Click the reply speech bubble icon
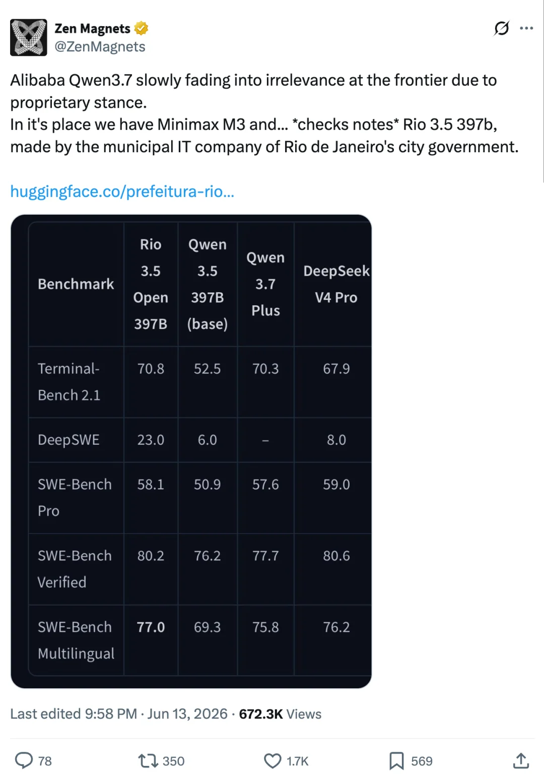The image size is (544, 779). pos(24,760)
